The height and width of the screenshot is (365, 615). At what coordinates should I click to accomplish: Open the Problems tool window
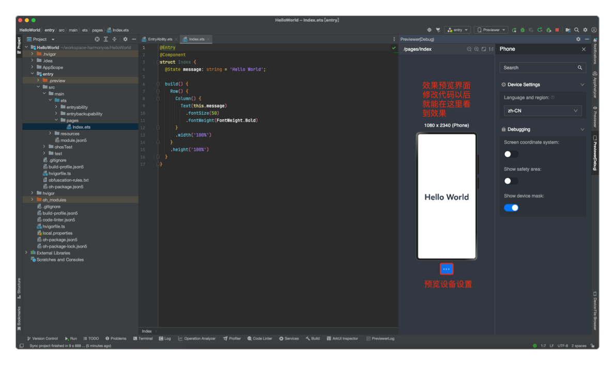point(116,338)
